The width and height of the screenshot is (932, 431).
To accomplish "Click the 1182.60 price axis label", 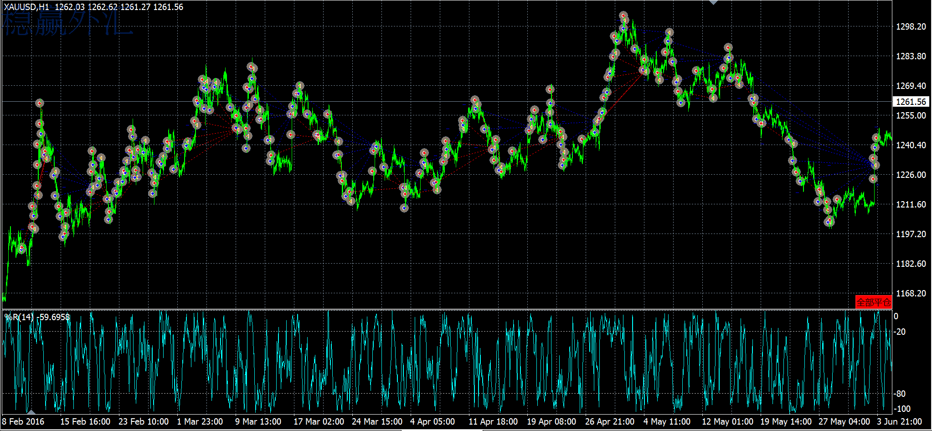I will click(x=911, y=264).
